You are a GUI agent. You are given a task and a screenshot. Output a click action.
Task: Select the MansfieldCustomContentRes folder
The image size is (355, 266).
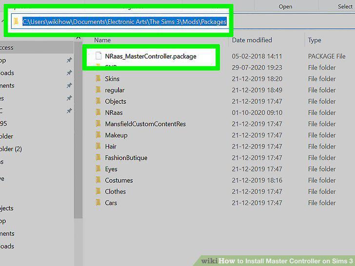click(145, 124)
